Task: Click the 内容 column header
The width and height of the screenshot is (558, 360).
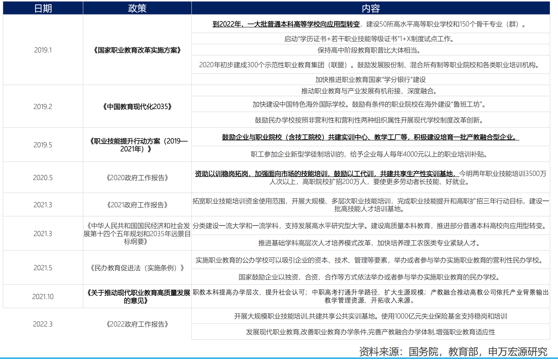Action: coord(370,8)
